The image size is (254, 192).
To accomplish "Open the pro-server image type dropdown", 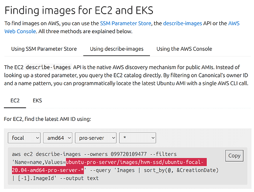I will click(x=96, y=138).
